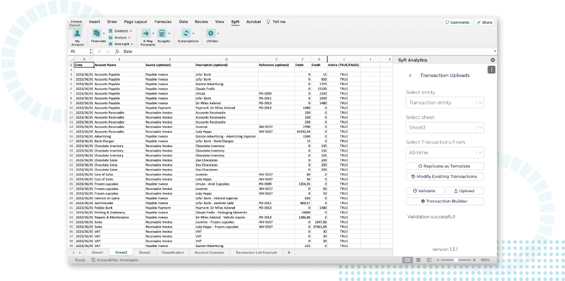Image resolution: width=565 pixels, height=281 pixels.
Task: Click the zoom slider handle
Action: [456, 260]
